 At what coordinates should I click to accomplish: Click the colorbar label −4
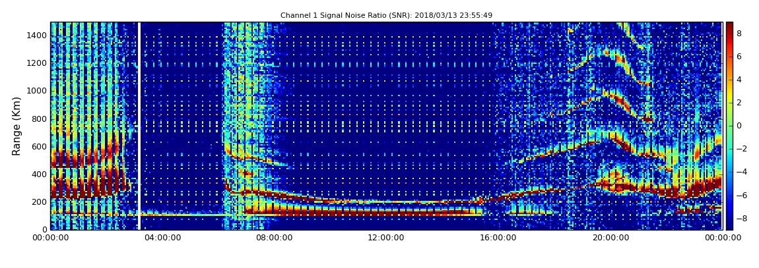pyautogui.click(x=741, y=172)
